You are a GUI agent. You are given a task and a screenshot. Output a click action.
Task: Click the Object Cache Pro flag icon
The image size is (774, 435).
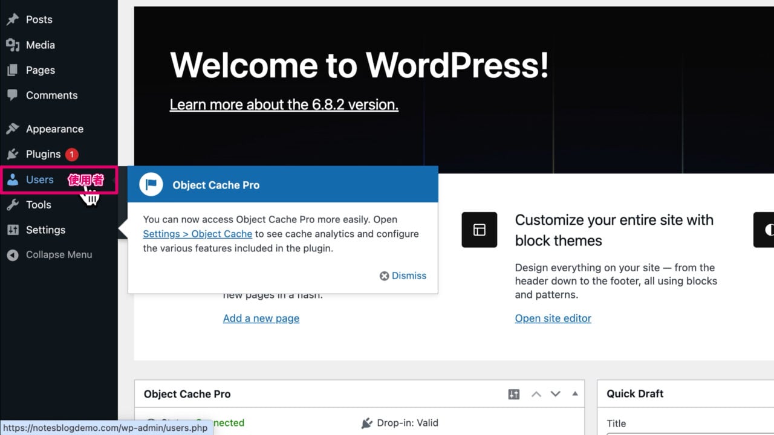pos(151,184)
